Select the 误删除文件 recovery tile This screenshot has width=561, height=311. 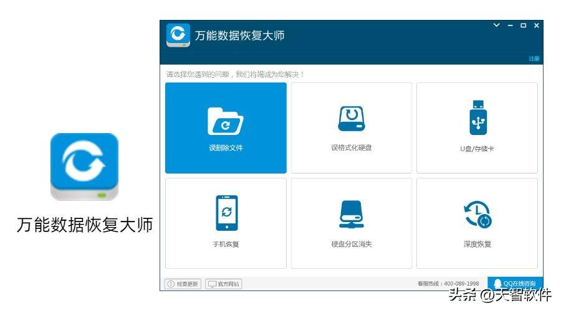click(x=226, y=128)
